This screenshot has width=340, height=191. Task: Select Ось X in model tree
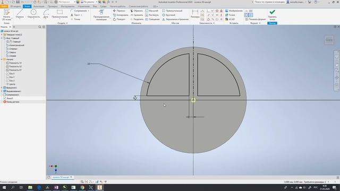point(11,73)
